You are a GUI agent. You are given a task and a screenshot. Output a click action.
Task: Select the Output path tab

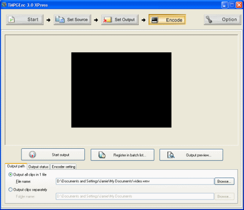tap(16, 166)
